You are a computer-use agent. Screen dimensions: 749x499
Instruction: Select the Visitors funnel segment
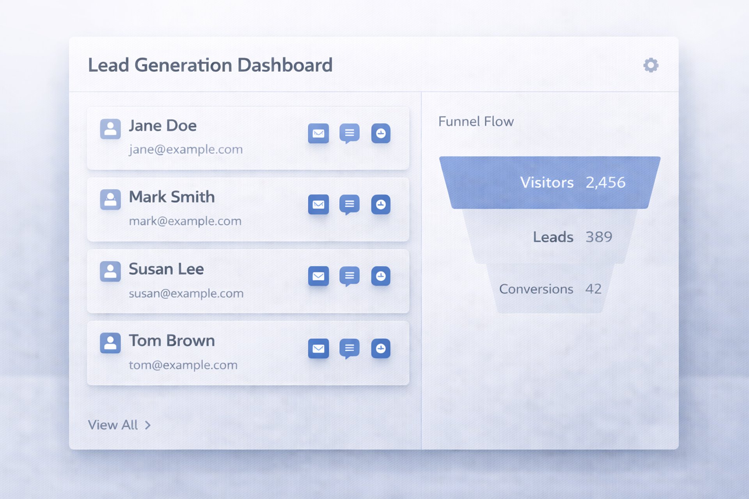coord(549,182)
